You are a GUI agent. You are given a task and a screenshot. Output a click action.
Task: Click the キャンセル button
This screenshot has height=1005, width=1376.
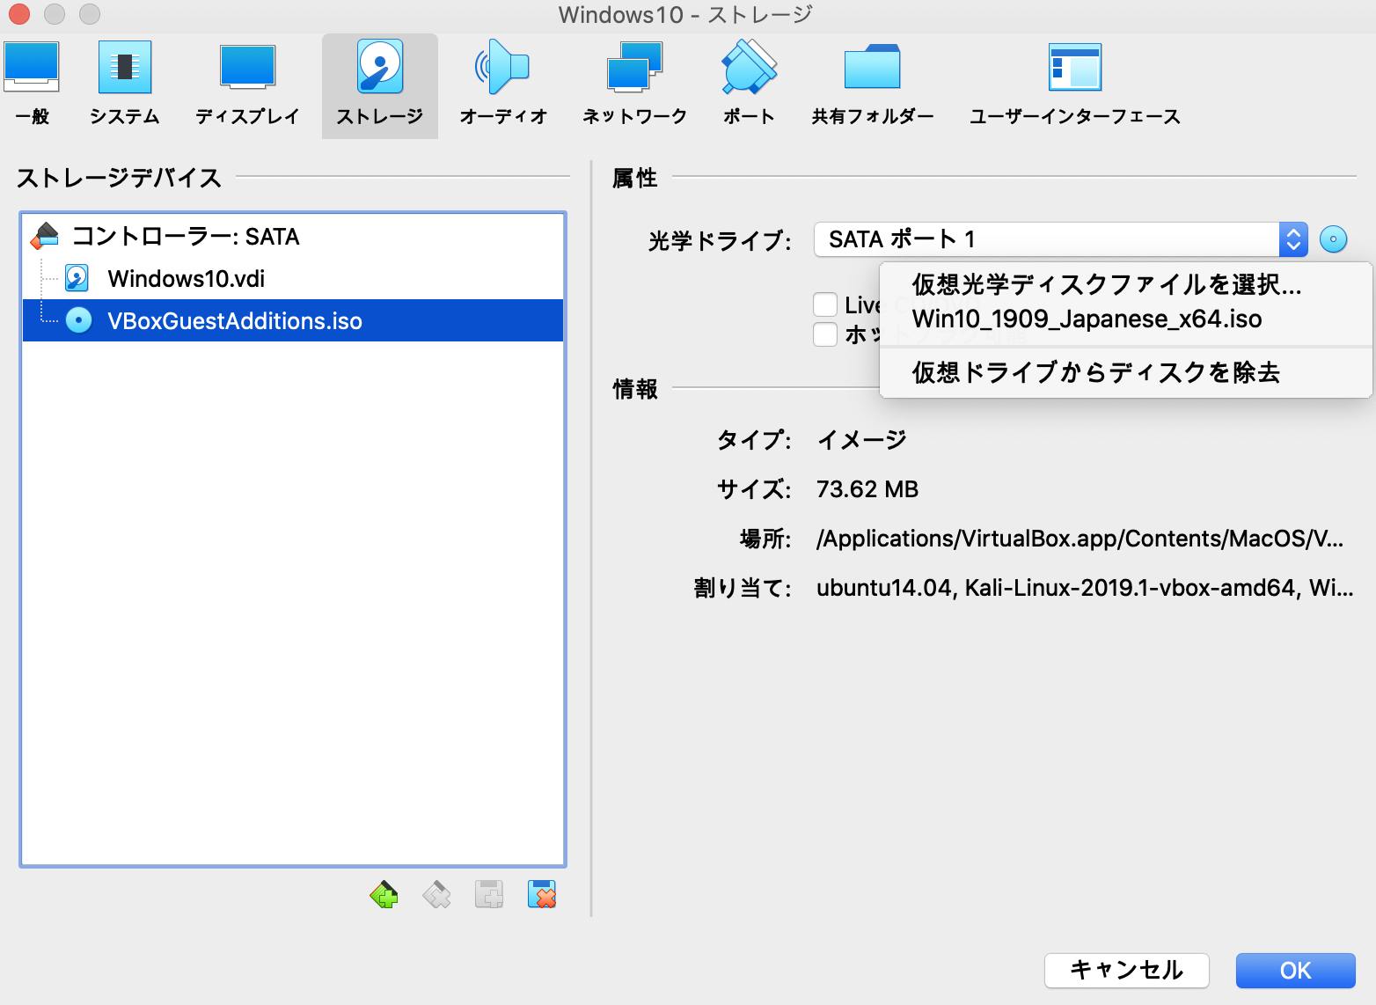point(1125,971)
